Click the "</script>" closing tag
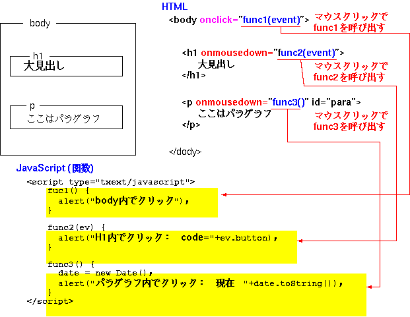This screenshot has height=317, width=410. tap(50, 301)
